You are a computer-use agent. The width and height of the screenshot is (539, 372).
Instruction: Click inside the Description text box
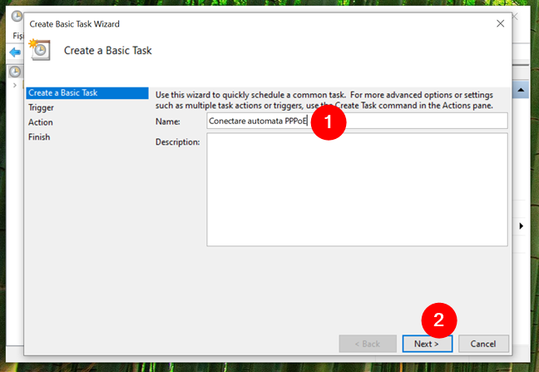point(357,190)
